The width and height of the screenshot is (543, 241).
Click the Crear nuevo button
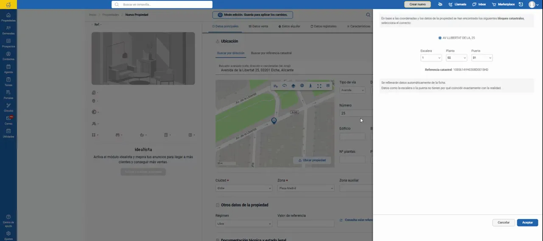pos(417,4)
